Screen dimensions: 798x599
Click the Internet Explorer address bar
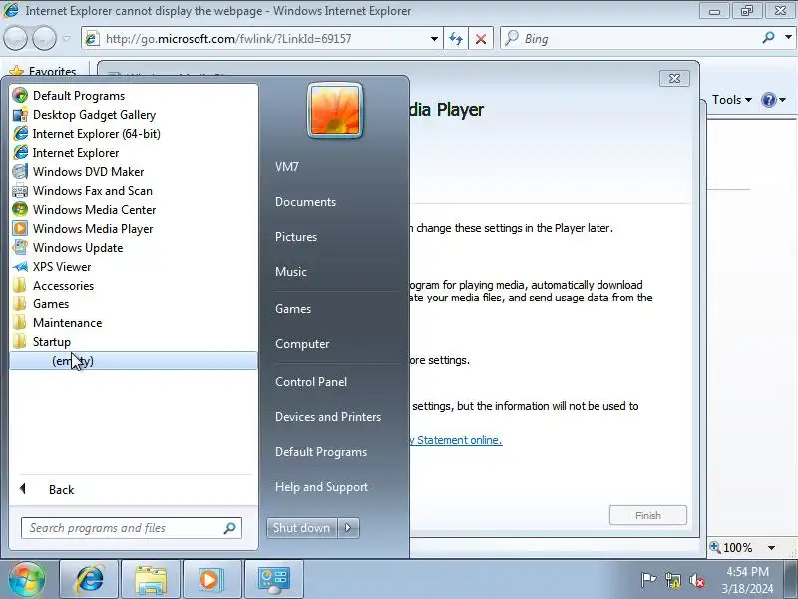[x=264, y=39]
